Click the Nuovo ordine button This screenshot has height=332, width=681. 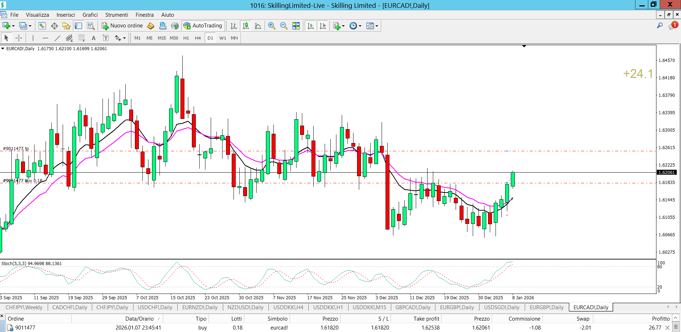(x=122, y=26)
